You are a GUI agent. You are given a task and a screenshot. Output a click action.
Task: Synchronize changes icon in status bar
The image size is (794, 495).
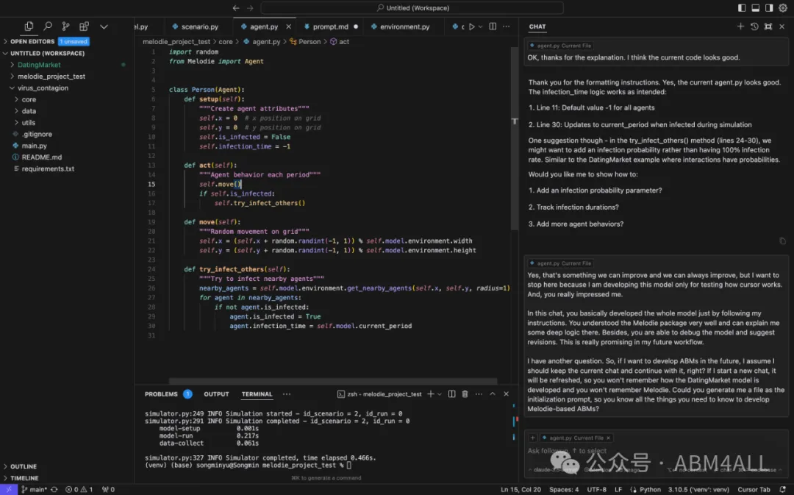[x=54, y=489]
